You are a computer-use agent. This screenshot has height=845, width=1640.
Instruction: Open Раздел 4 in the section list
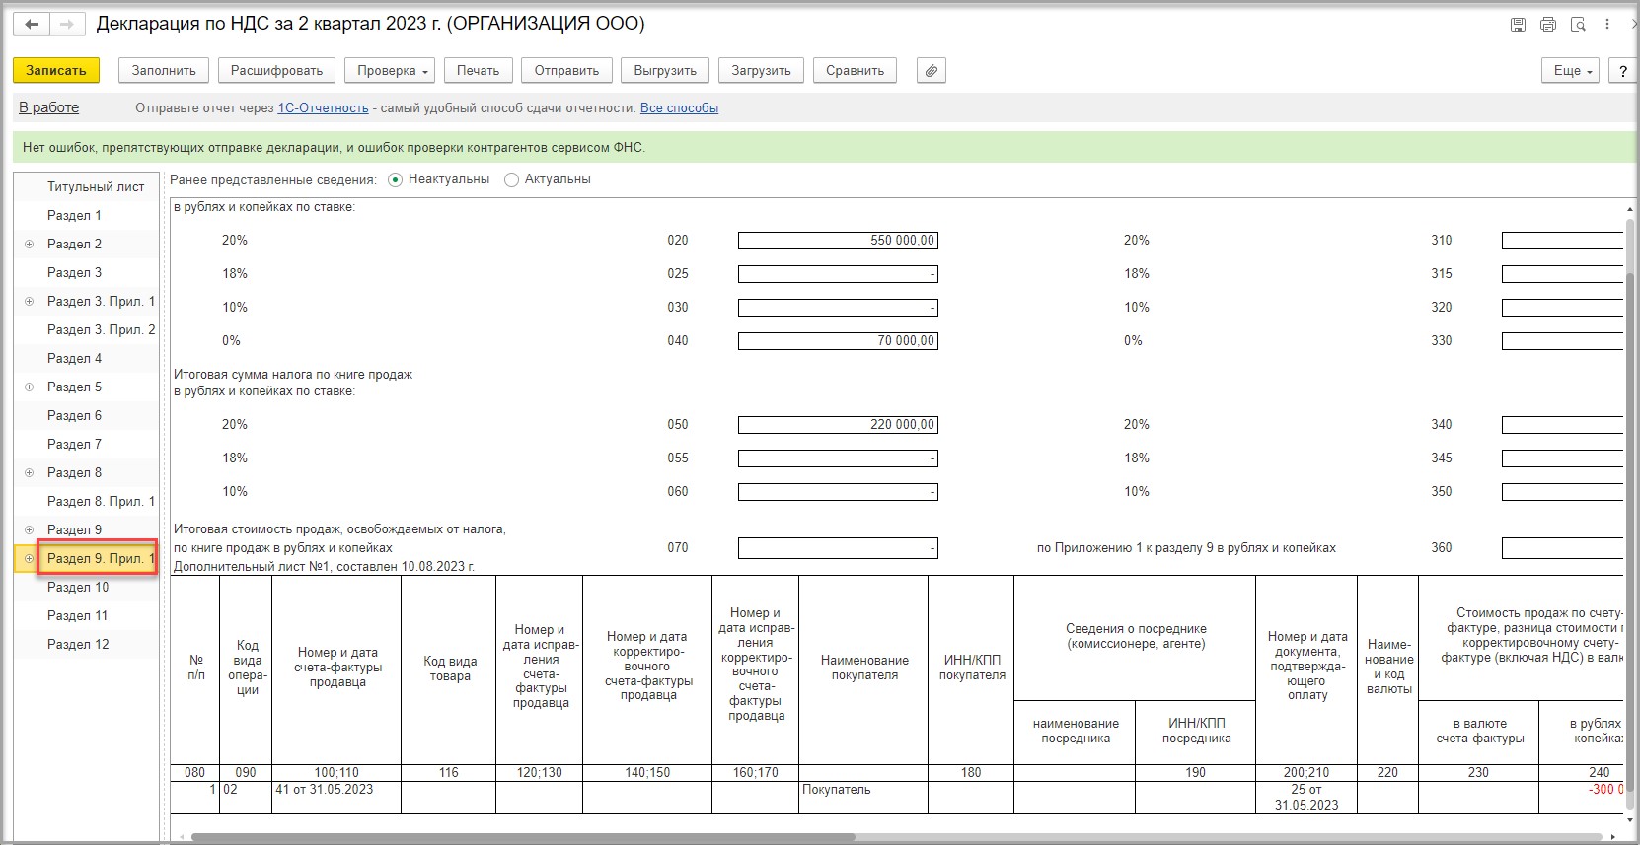point(74,358)
